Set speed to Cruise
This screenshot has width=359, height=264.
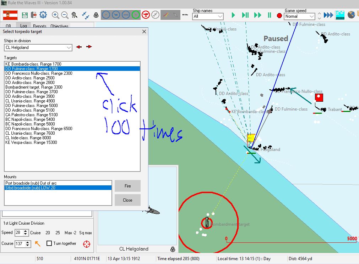click(x=36, y=233)
